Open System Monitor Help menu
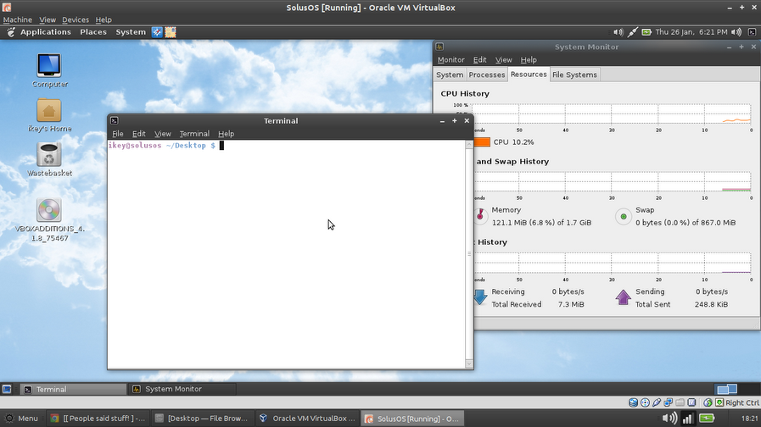This screenshot has width=761, height=427. [529, 60]
